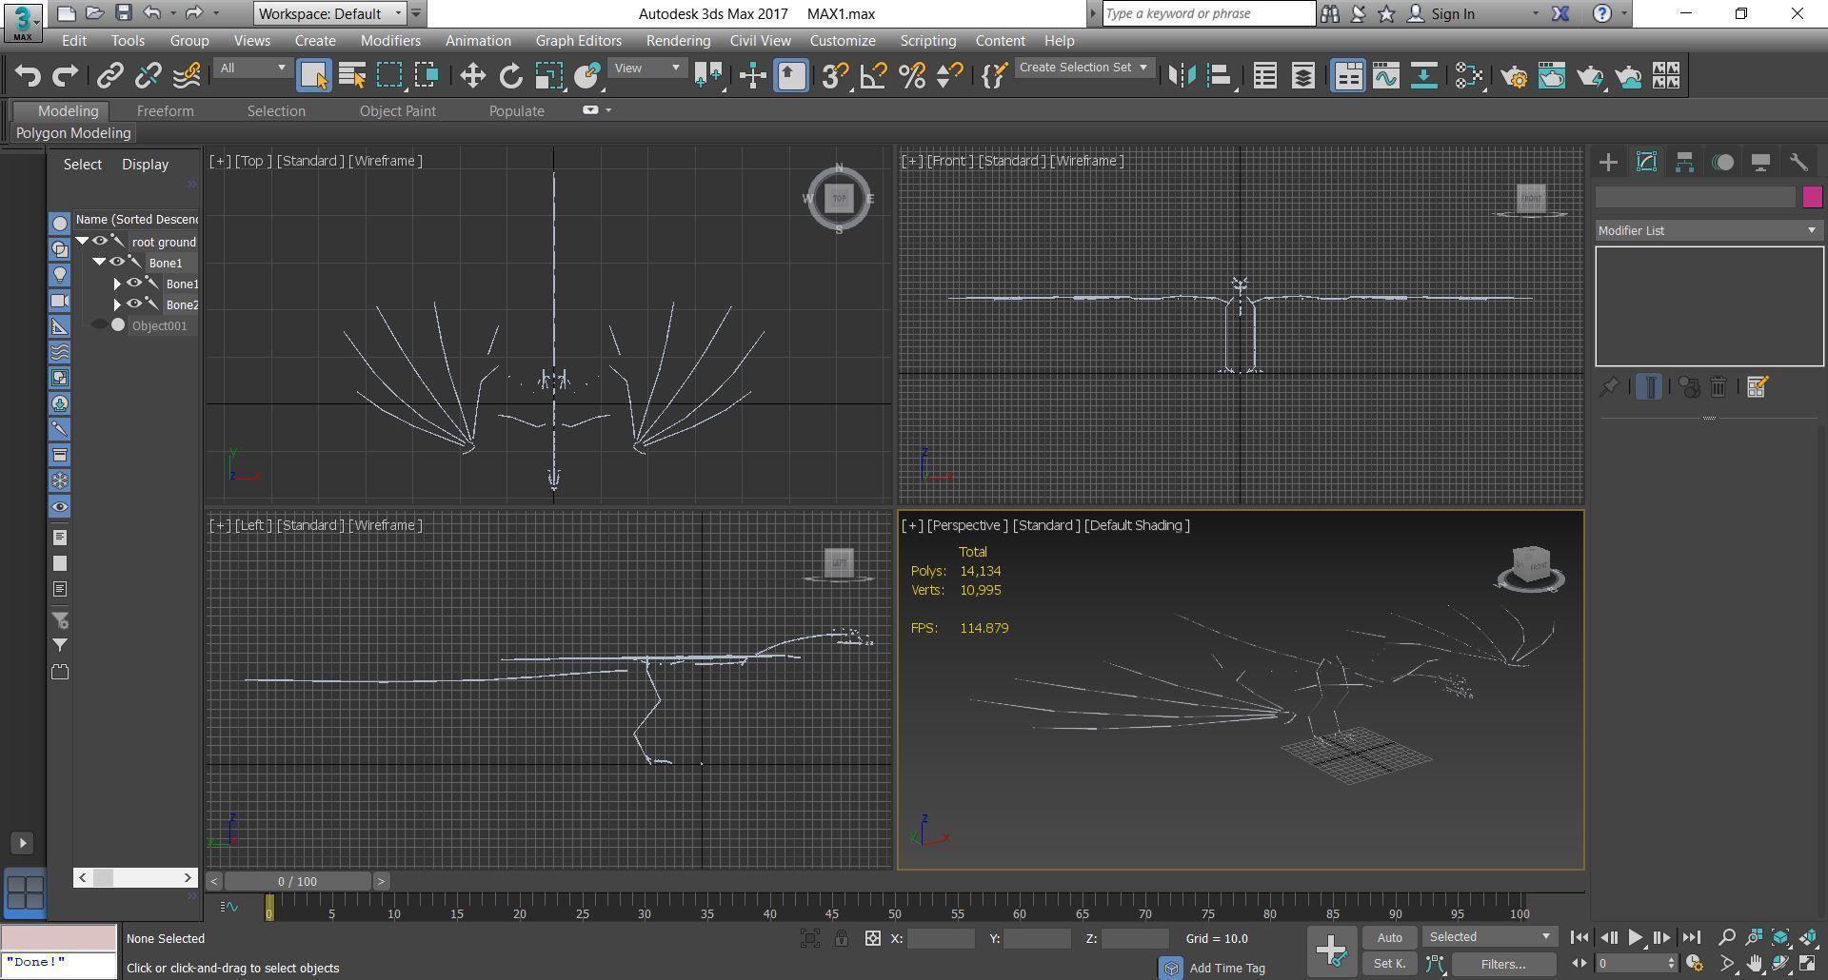The height and width of the screenshot is (980, 1828).
Task: Open the Rendering menu
Action: point(678,41)
